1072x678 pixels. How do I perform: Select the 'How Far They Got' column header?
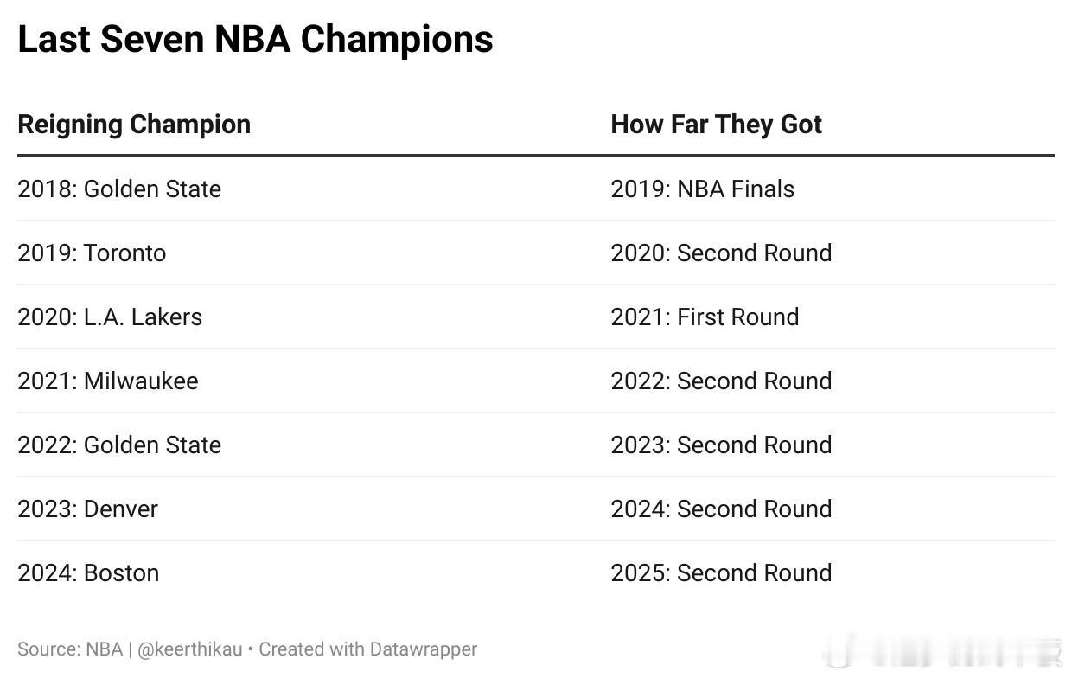click(716, 125)
